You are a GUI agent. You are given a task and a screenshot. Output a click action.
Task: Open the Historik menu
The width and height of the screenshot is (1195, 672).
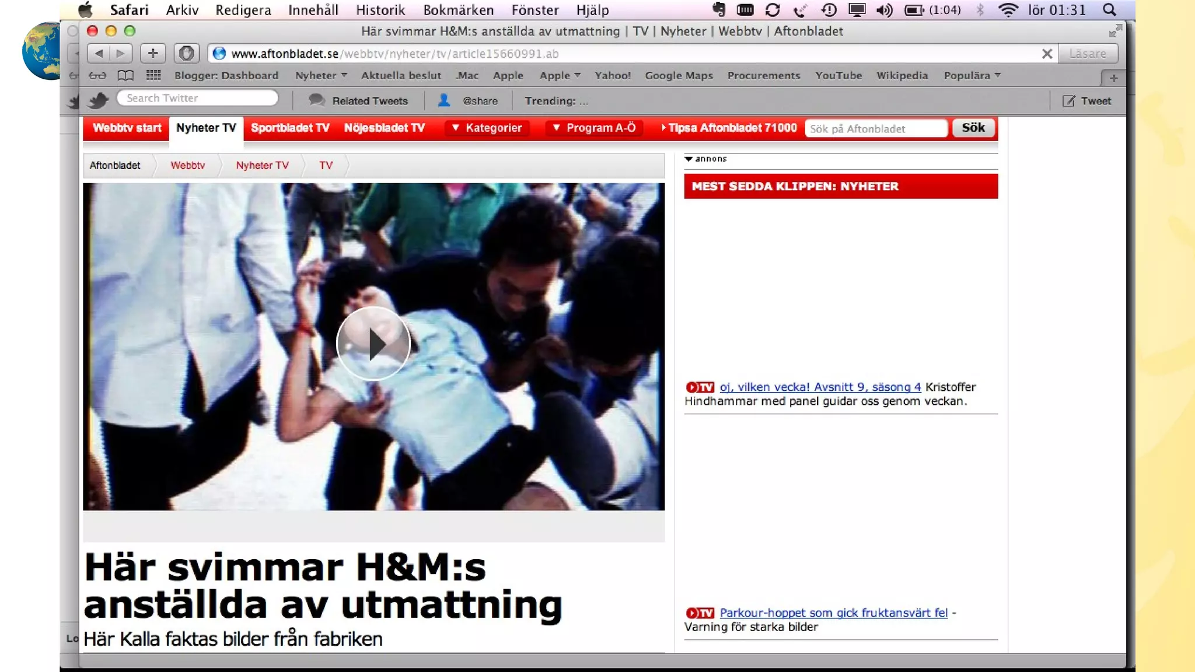380,10
